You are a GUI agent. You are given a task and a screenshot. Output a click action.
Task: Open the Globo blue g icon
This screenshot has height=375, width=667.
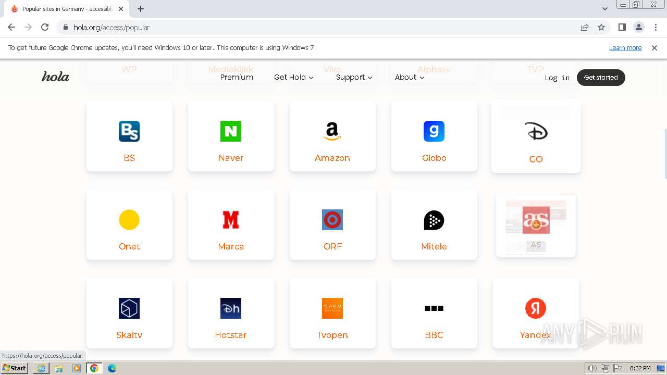click(x=434, y=131)
